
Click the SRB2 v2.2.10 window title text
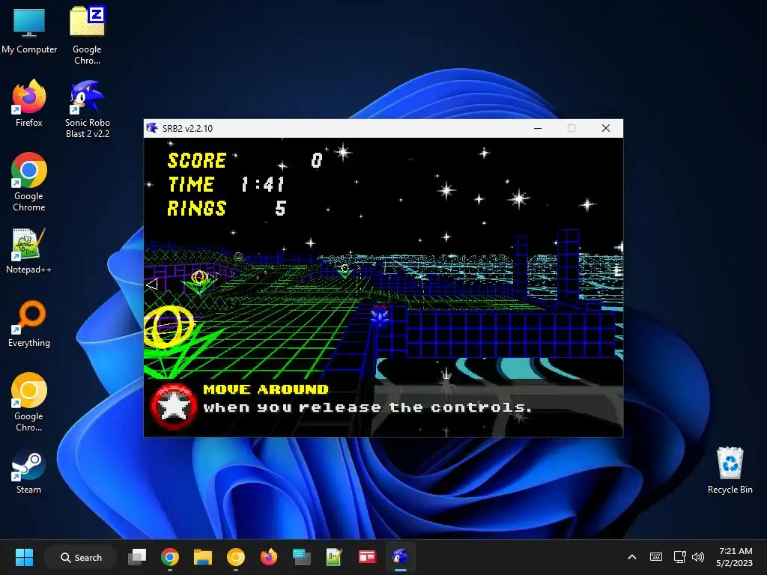[187, 129]
